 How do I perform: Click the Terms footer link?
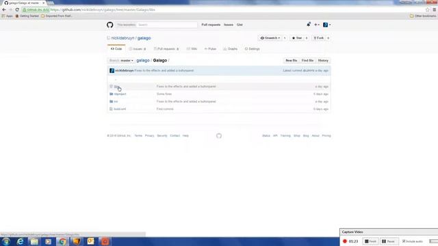tap(138, 136)
